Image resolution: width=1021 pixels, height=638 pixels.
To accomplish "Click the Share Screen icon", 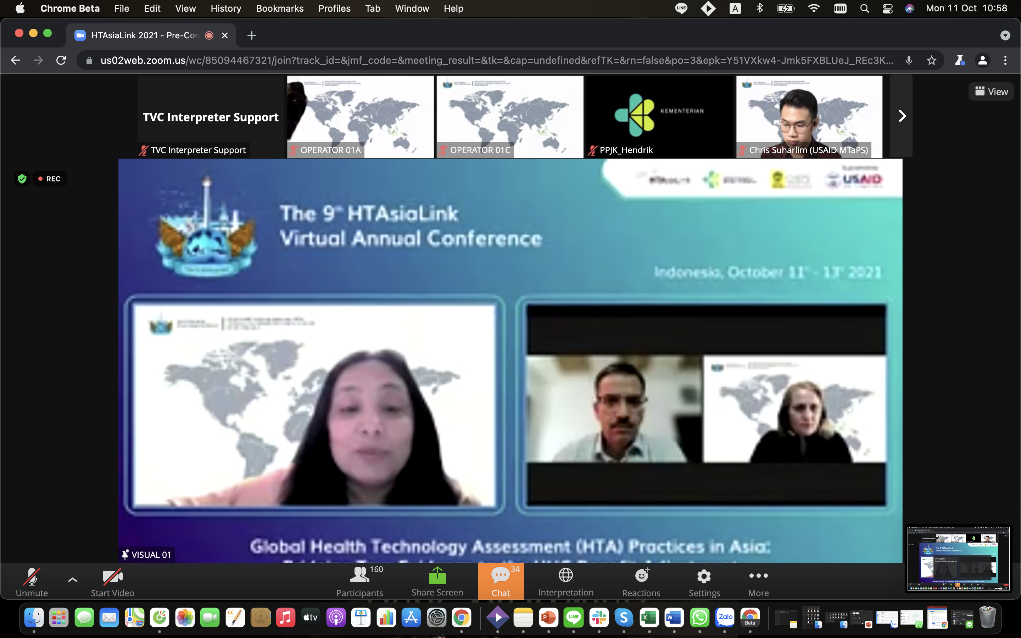I will tap(437, 576).
